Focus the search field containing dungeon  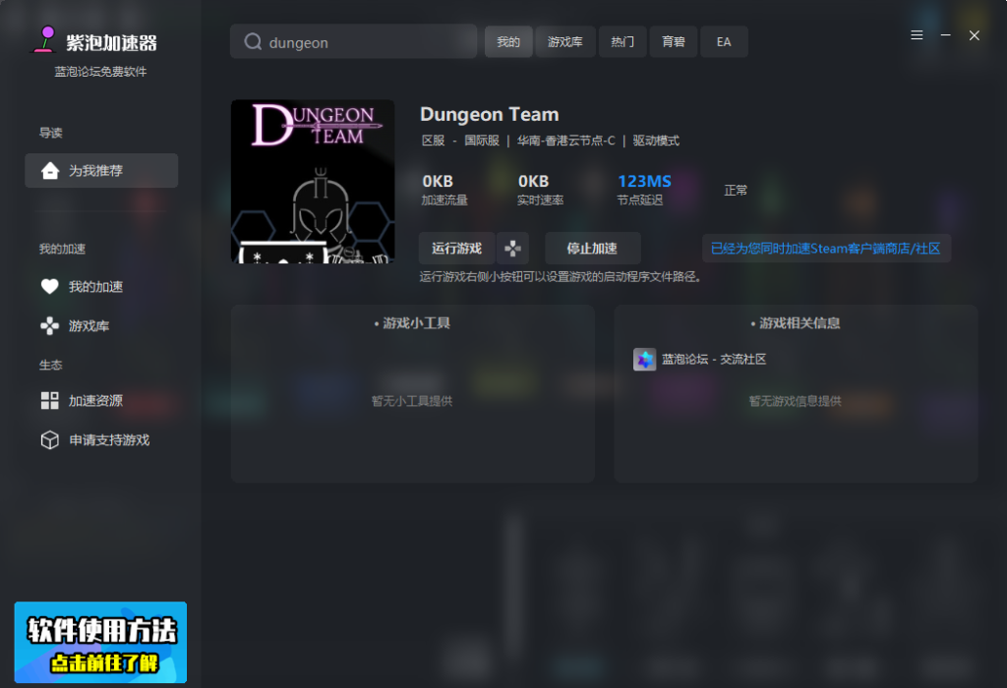tap(353, 41)
